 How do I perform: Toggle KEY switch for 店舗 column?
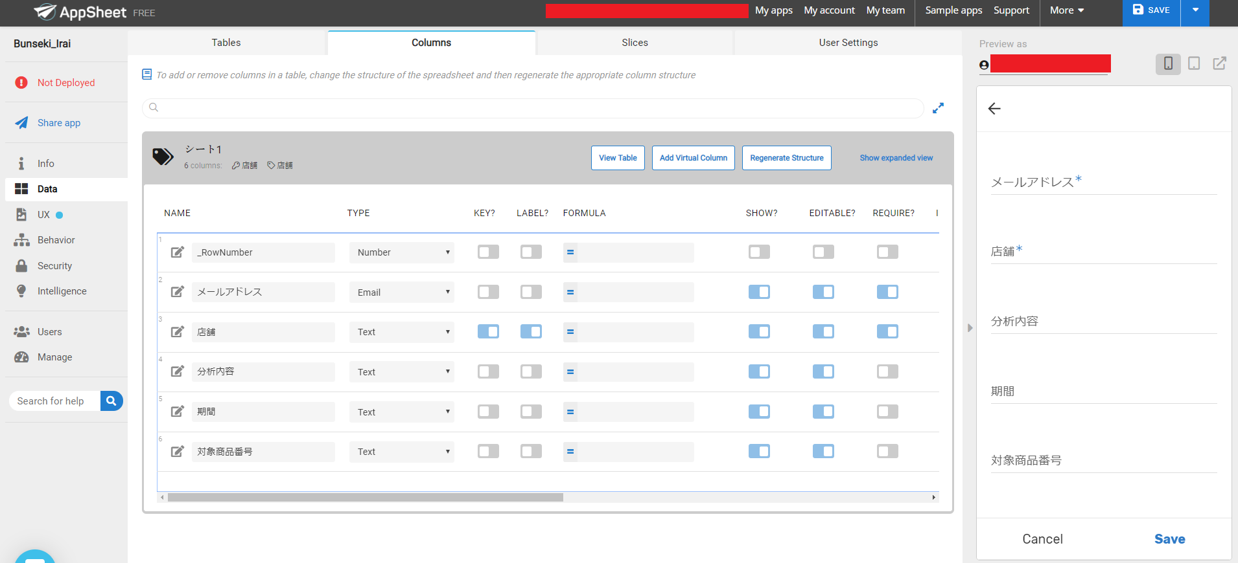488,332
